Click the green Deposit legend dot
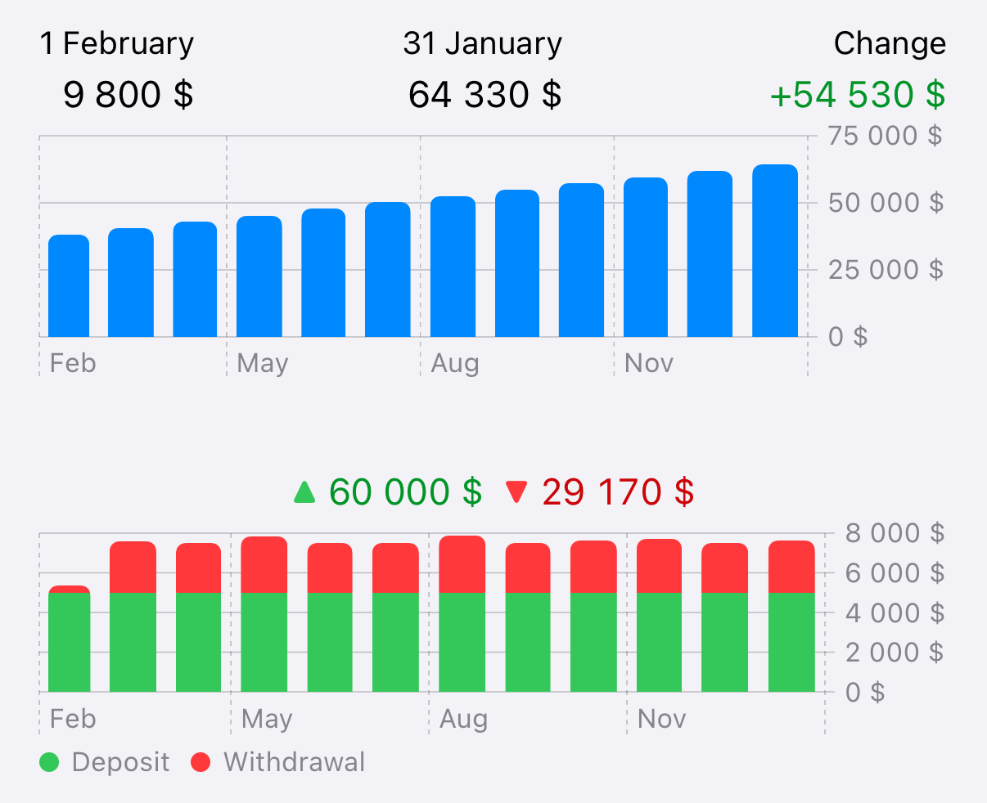The height and width of the screenshot is (803, 987). tap(50, 762)
